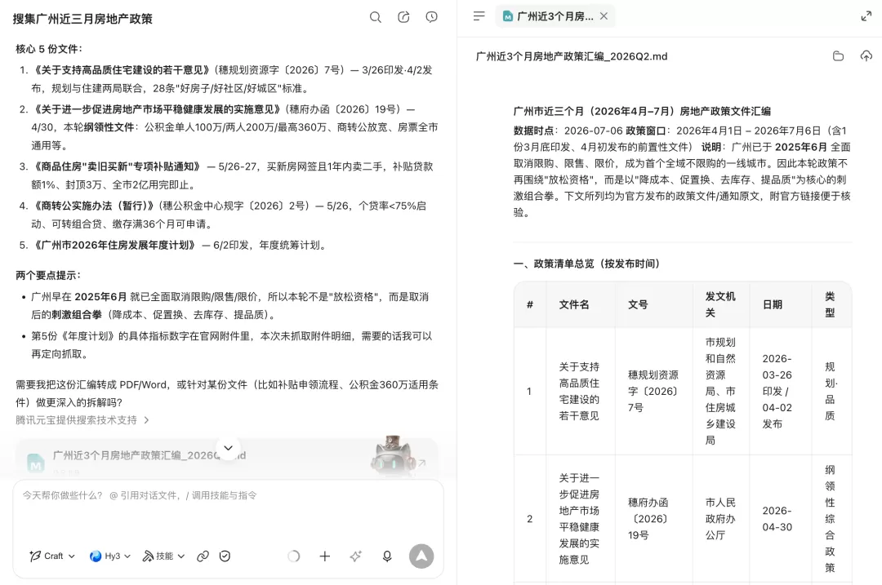Click the 技能 skills tool icon
The height and width of the screenshot is (585, 882).
click(x=148, y=556)
